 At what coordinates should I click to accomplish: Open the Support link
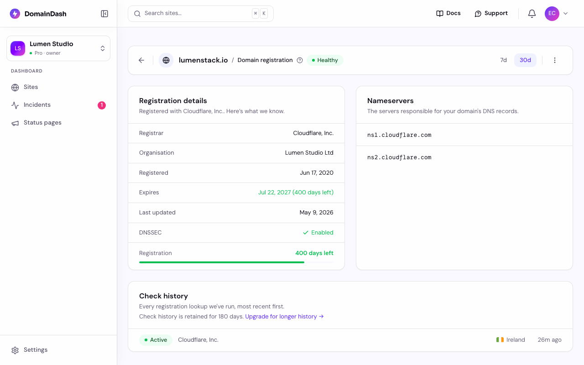[x=491, y=14]
